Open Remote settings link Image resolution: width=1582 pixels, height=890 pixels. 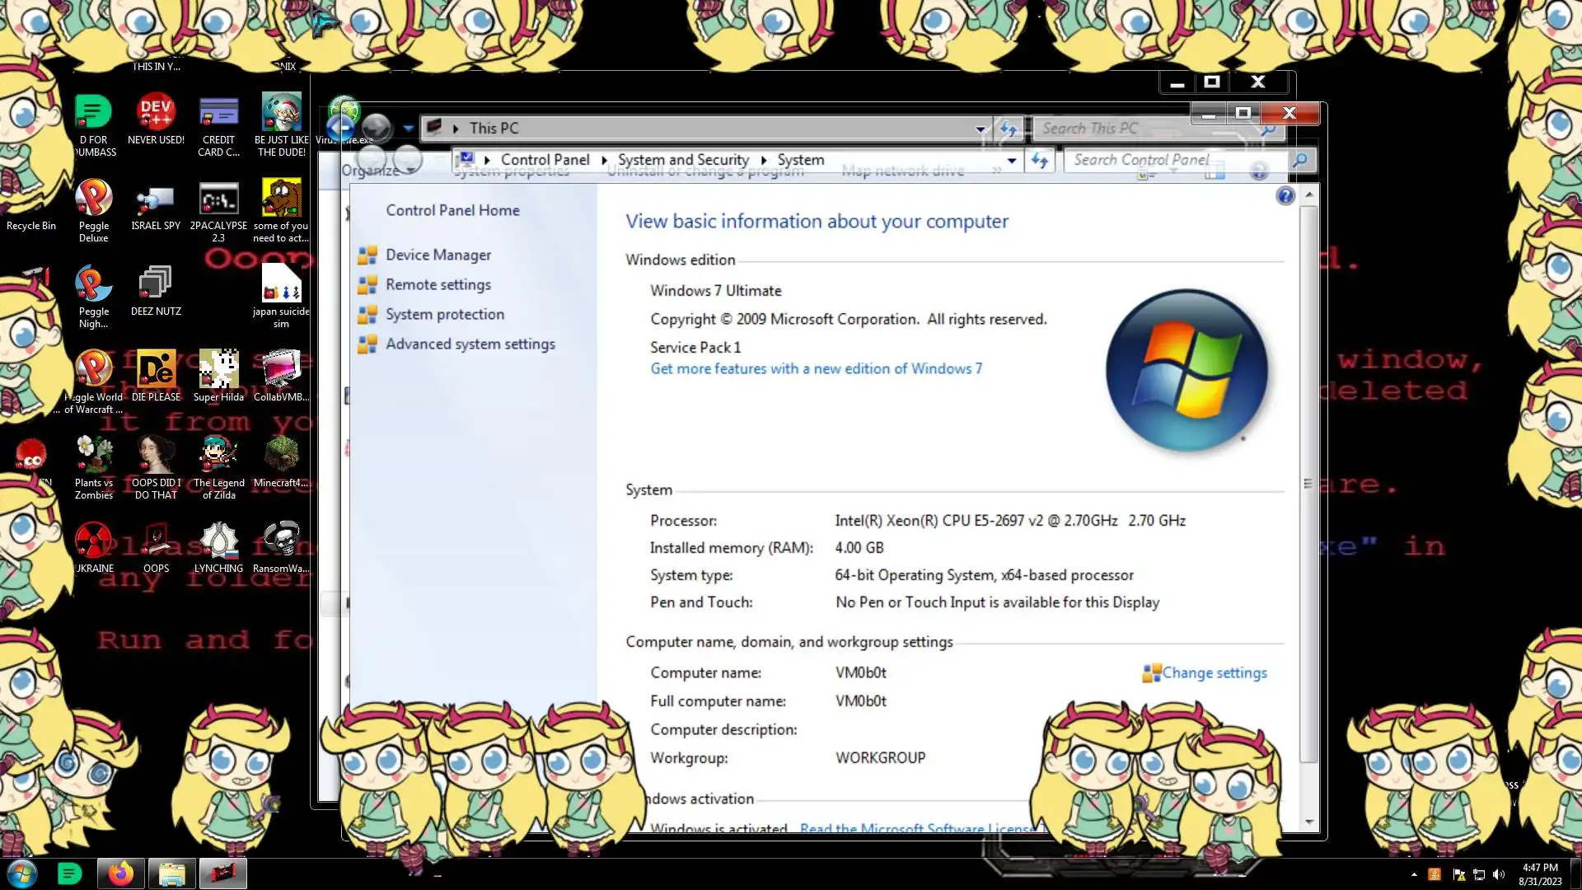click(x=438, y=285)
